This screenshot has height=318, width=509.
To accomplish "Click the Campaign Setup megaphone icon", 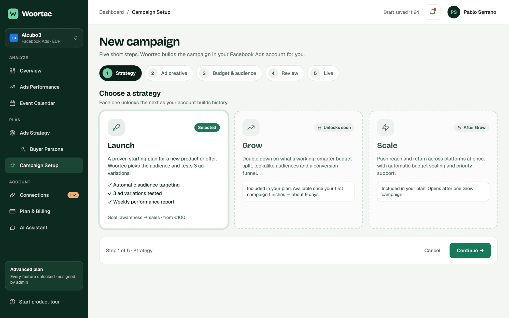I will (x=12, y=165).
